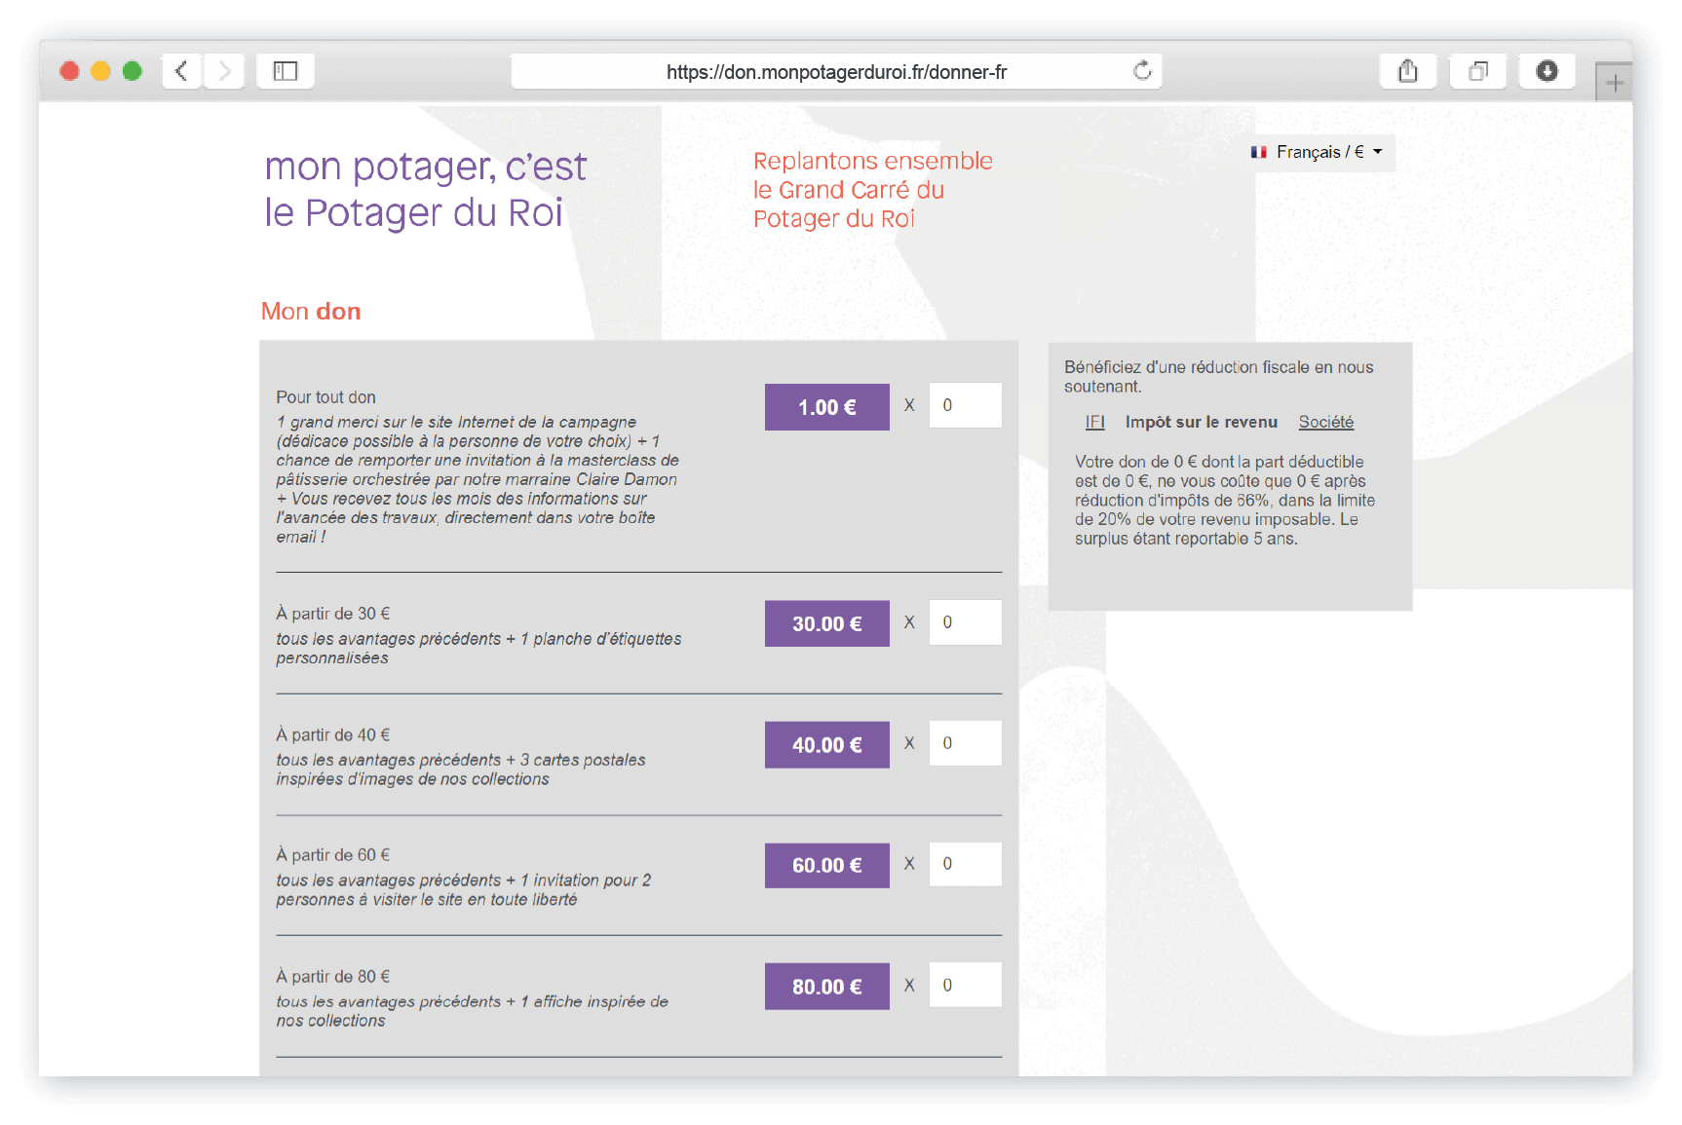Select the 60.00 € donation button

click(826, 865)
